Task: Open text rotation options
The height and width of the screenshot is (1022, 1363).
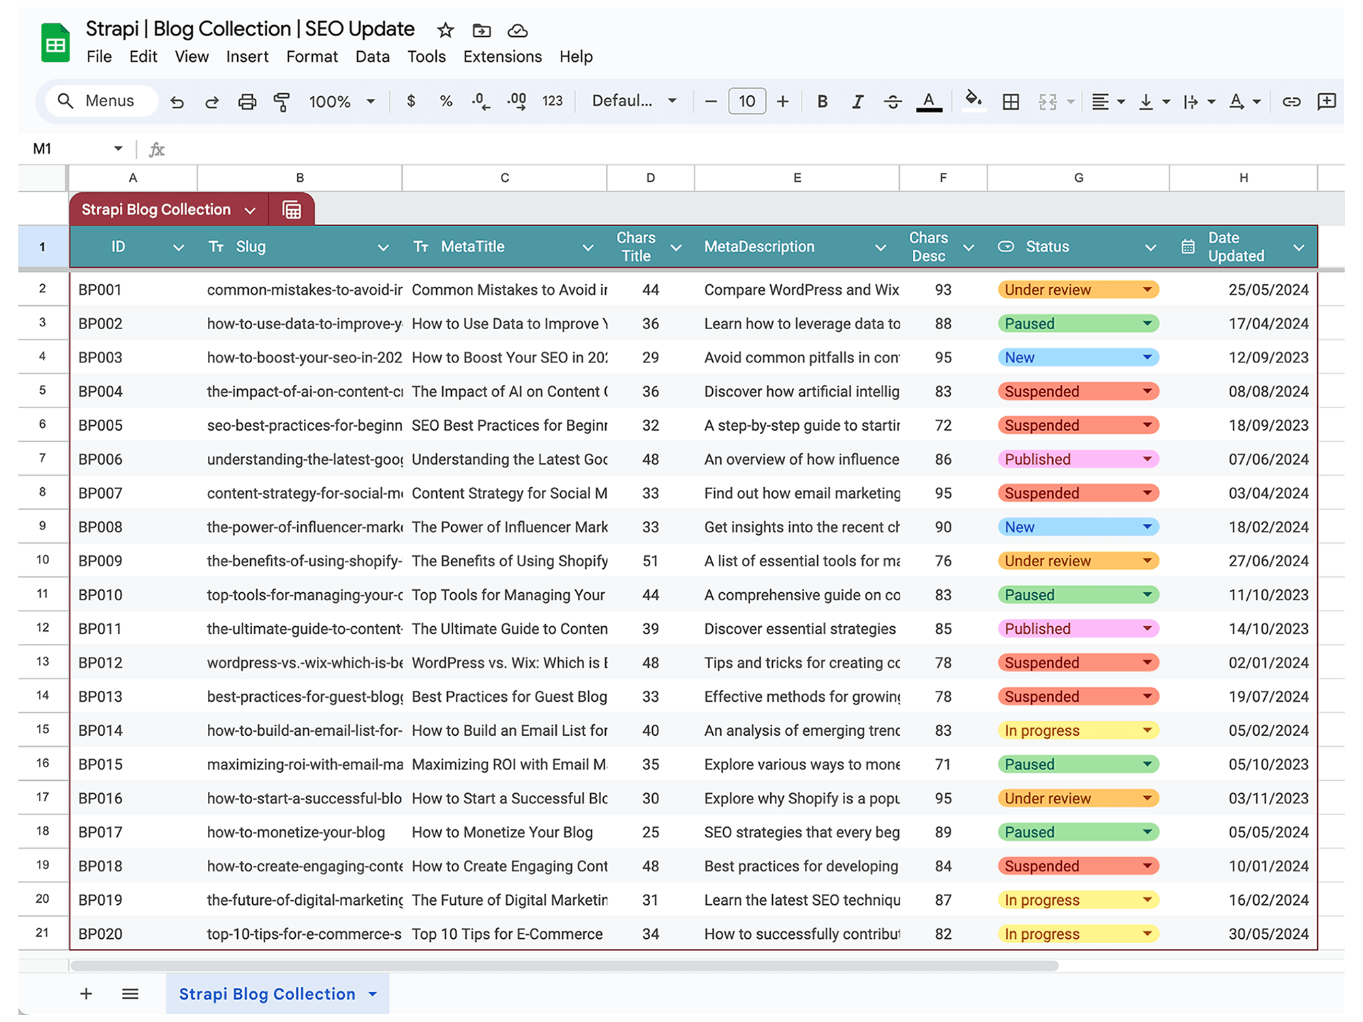Action: (x=1244, y=102)
